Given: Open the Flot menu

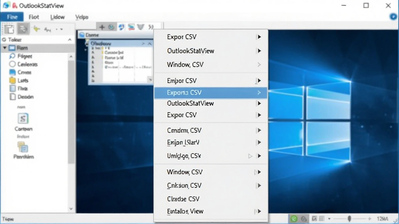Looking at the screenshot, I should pyautogui.click(x=34, y=17).
